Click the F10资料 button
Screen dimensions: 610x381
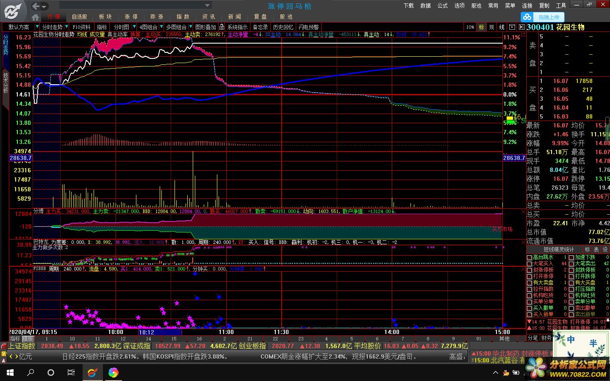pyautogui.click(x=81, y=27)
